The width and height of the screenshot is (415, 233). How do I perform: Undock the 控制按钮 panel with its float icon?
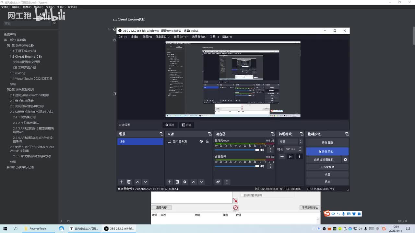click(x=347, y=134)
